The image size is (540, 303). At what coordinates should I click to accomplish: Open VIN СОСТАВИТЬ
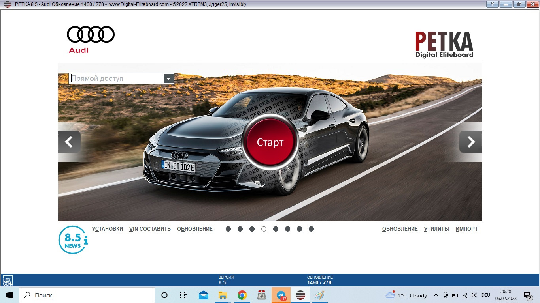150,229
